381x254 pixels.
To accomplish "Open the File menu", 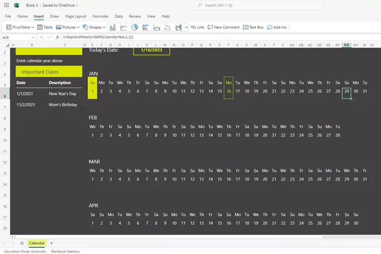I will (8, 16).
